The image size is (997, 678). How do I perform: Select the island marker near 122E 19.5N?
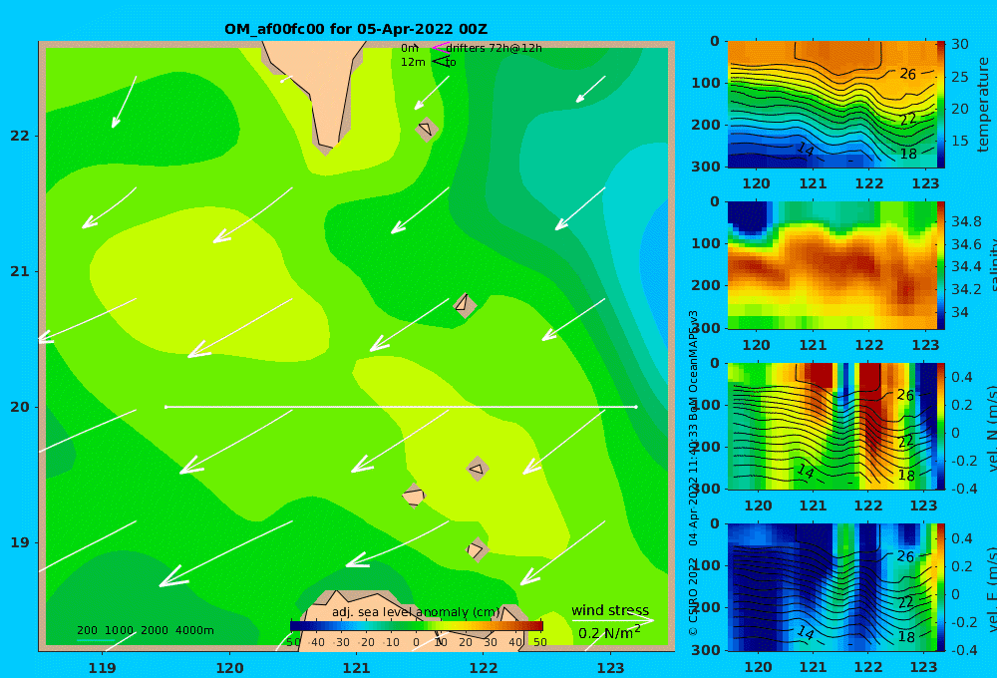[x=478, y=469]
